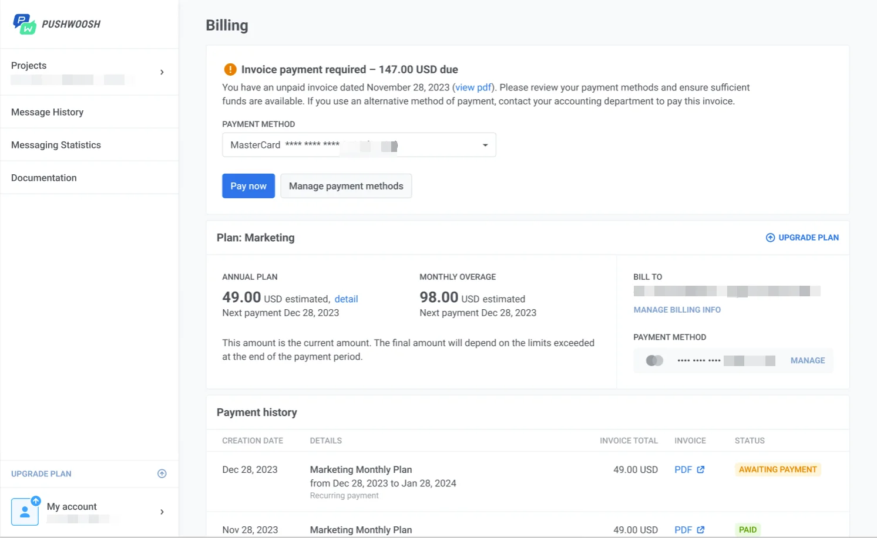Click the AWAITING PAYMENT status badge
This screenshot has width=877, height=538.
[x=777, y=469]
